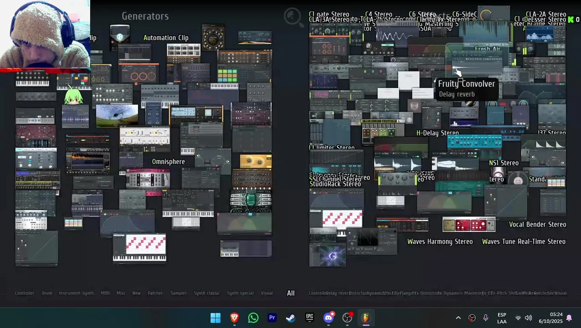Expand the hidden system tray icons chevron

tap(458, 318)
